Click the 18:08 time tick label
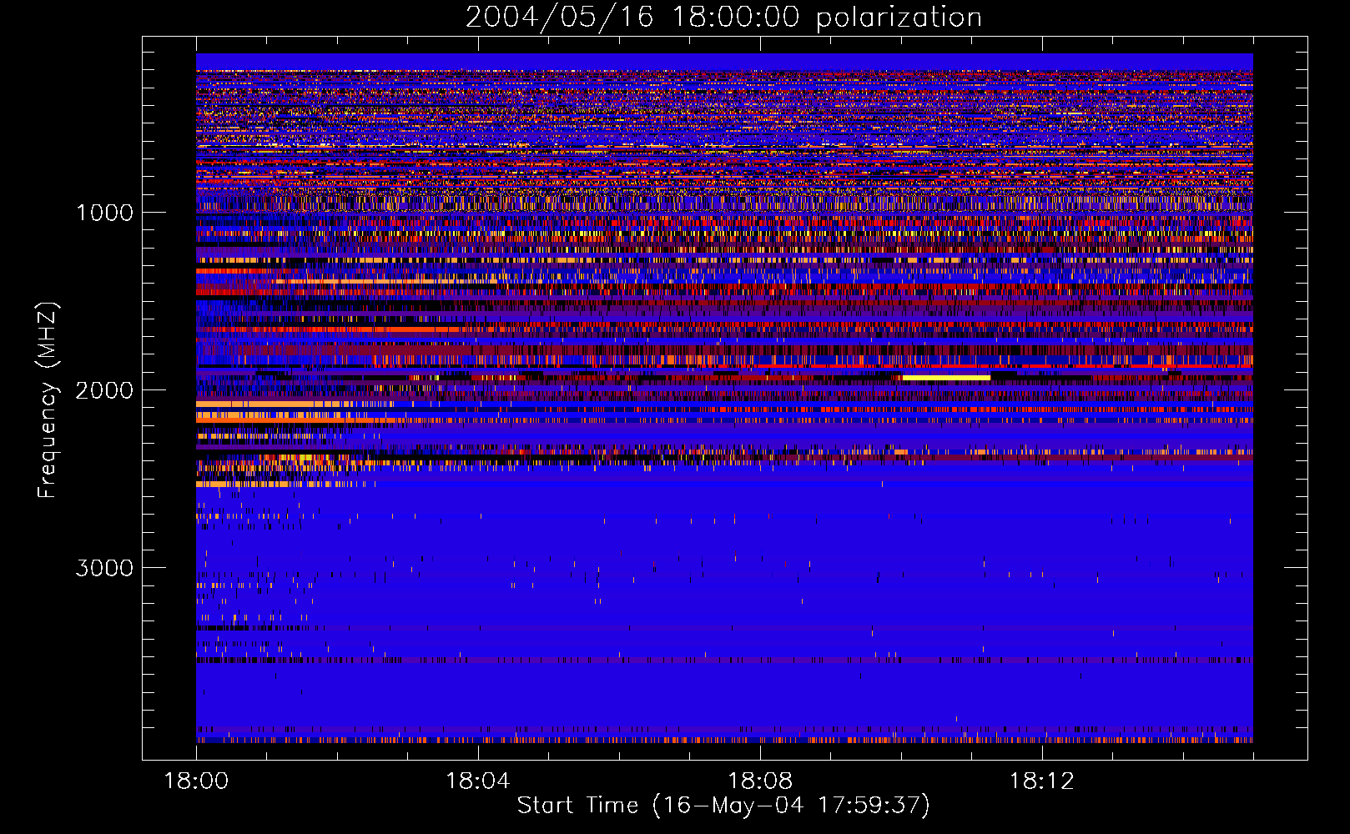The width and height of the screenshot is (1350, 834). (760, 781)
